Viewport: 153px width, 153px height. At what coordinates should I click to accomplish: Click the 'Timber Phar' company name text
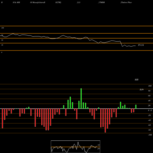pyautogui.click(x=126, y=2)
